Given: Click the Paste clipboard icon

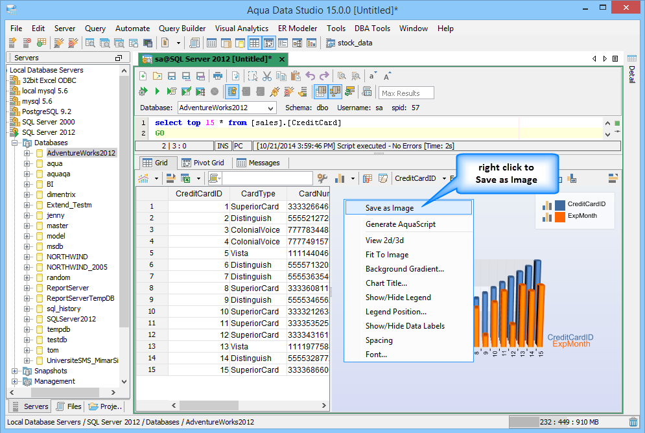Looking at the screenshot, I should click(296, 76).
